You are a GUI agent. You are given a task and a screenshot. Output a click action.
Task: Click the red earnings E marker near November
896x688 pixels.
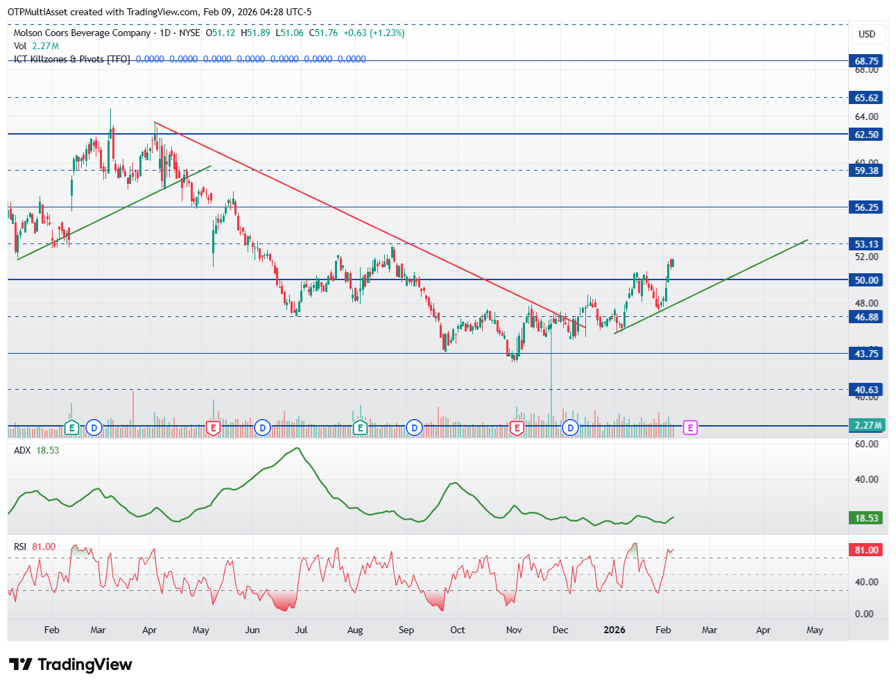pos(517,428)
